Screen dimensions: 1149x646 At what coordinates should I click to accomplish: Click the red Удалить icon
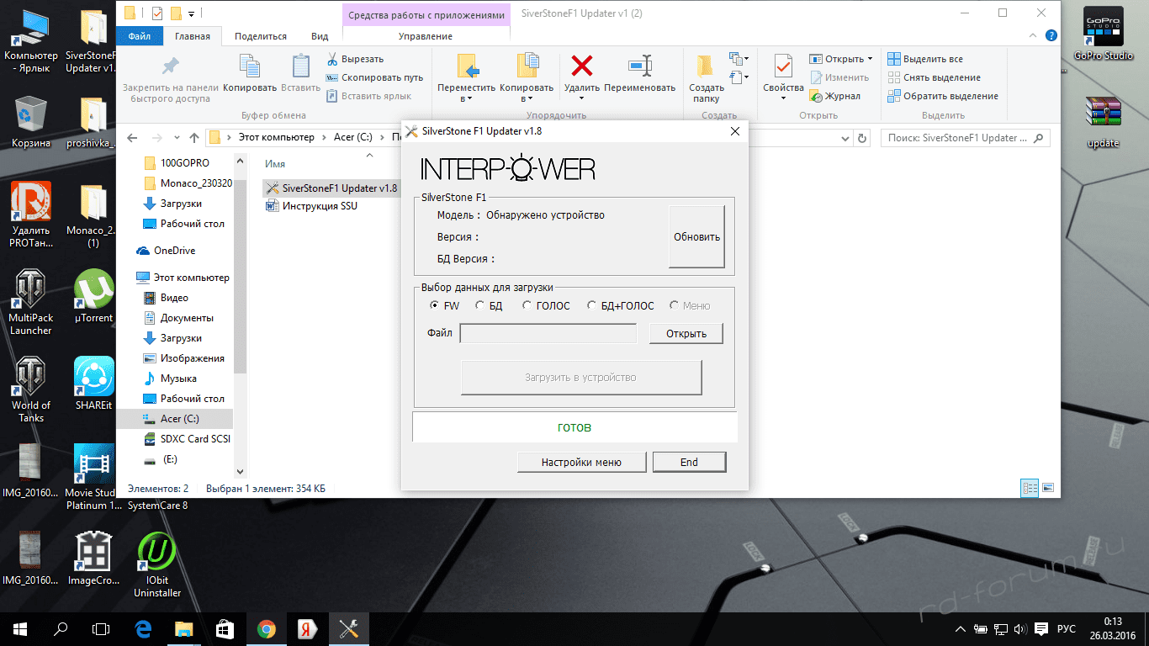[581, 66]
